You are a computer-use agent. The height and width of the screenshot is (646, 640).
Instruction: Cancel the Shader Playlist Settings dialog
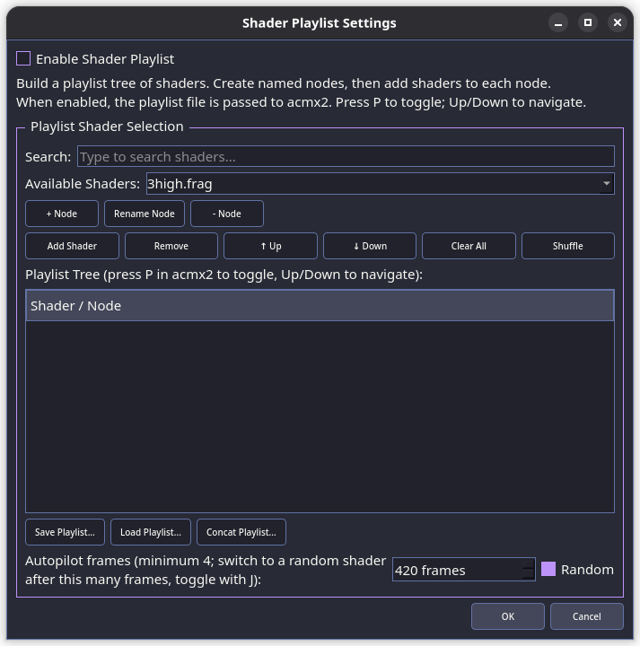(587, 616)
